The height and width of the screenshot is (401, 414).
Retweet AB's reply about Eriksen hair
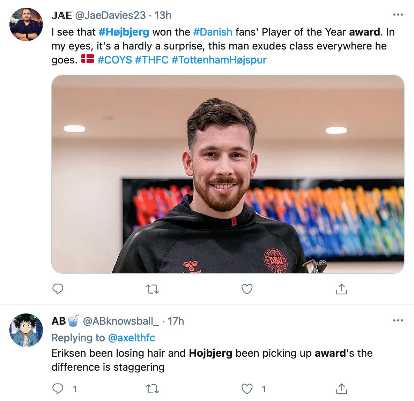pos(152,389)
